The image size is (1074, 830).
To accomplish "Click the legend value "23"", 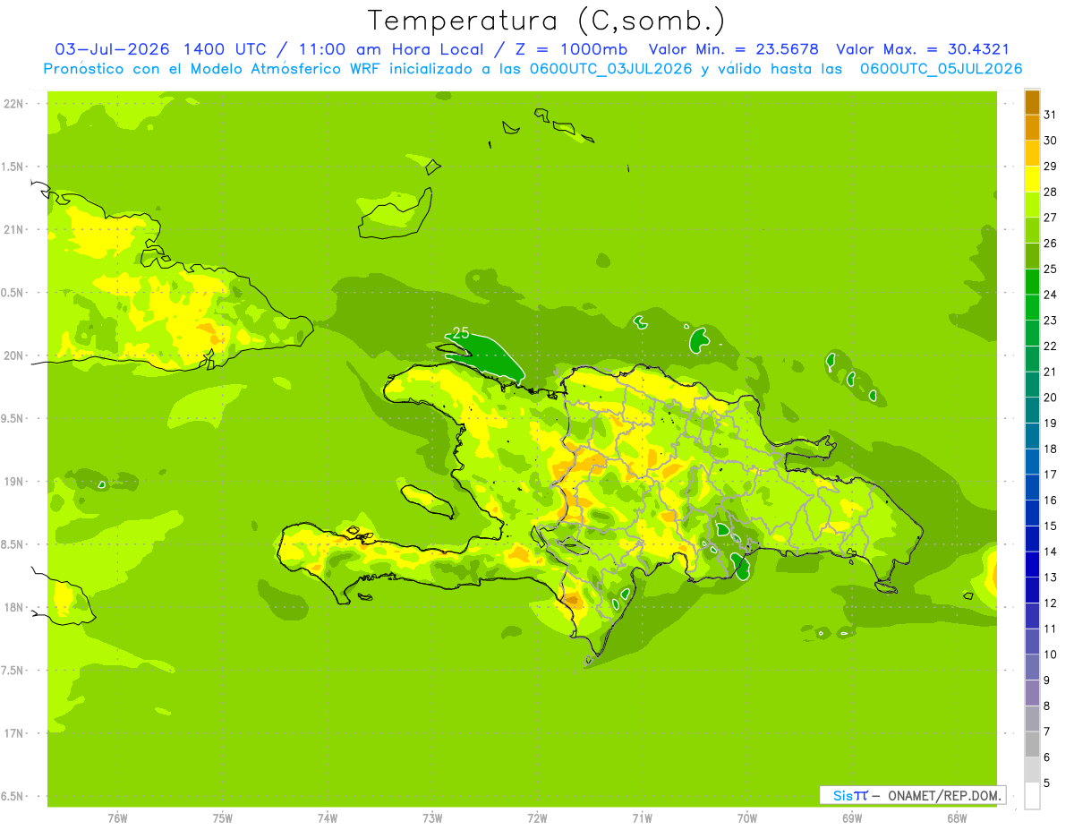I will pyautogui.click(x=1051, y=321).
